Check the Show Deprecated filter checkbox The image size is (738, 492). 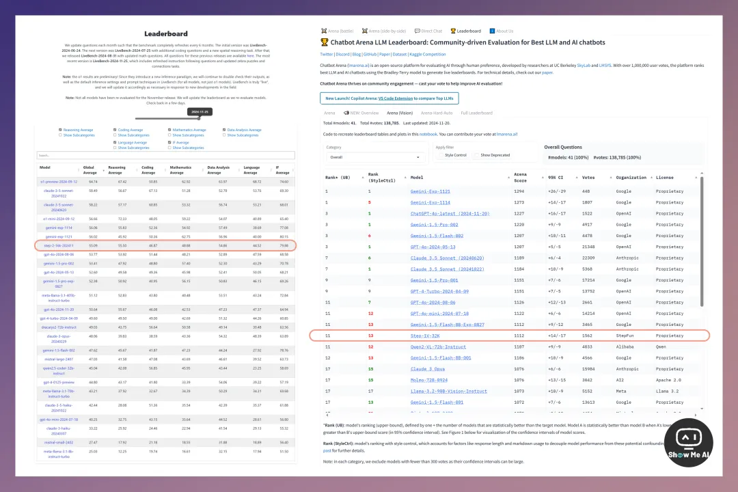477,155
